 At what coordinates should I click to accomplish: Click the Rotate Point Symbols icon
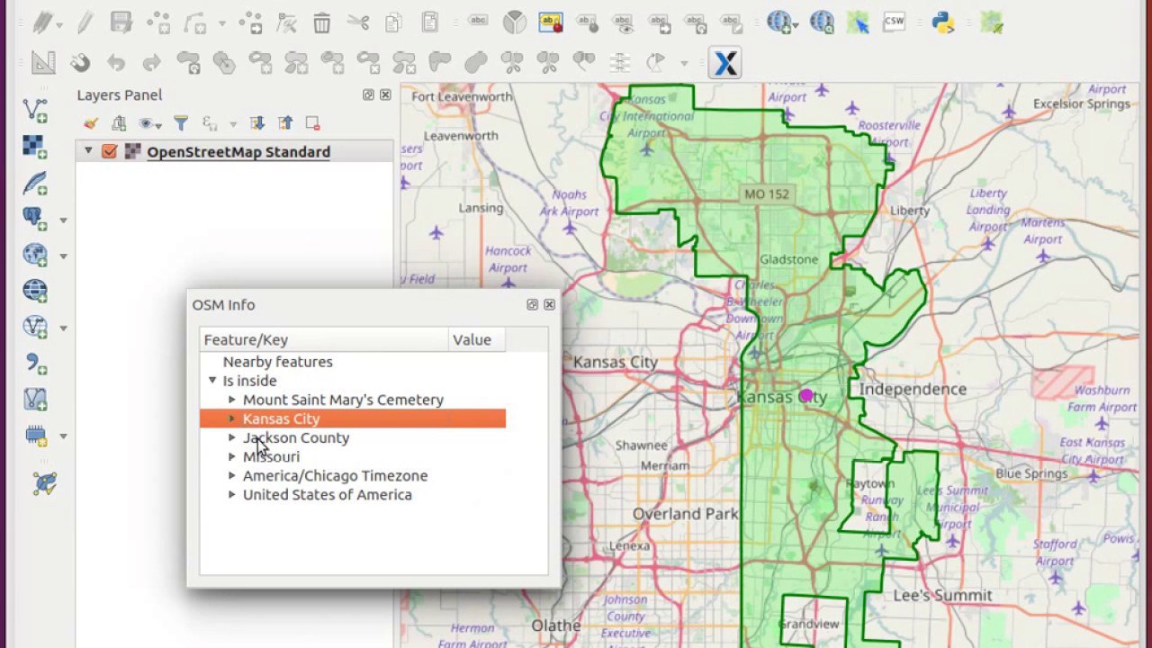coord(655,62)
